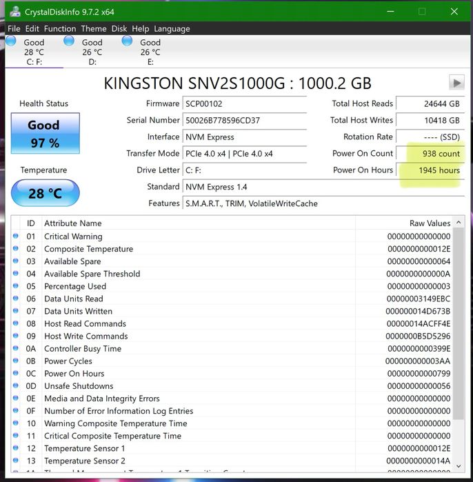Click status dot for Available Spare row
The width and height of the screenshot is (473, 482).
coord(16,261)
